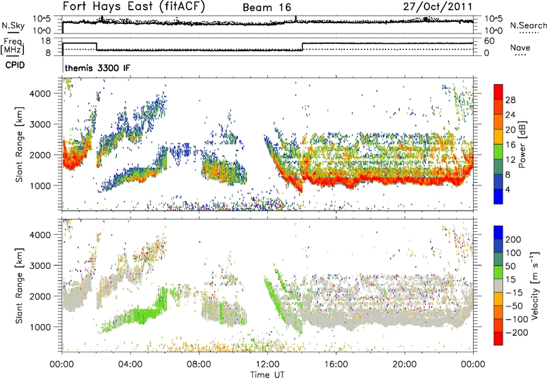Viewport: 547px width, 379px height.
Task: Click the 'themis 3300 IF' text
Action: [x=97, y=68]
